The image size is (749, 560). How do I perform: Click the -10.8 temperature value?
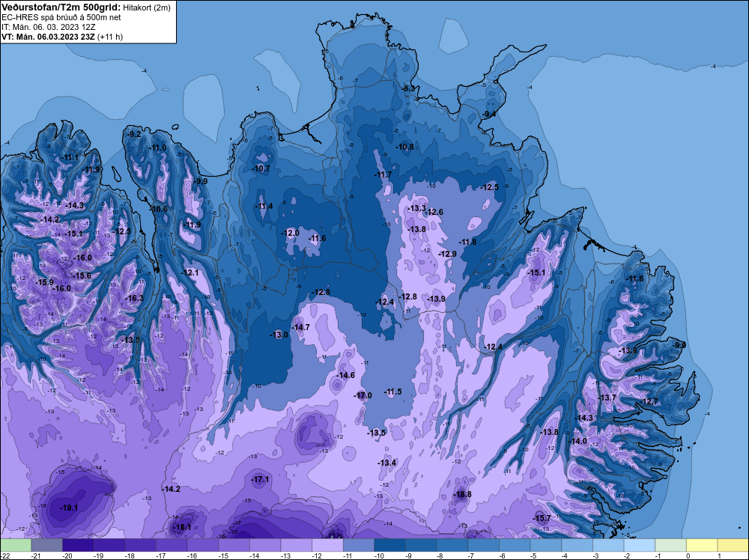pyautogui.click(x=405, y=147)
